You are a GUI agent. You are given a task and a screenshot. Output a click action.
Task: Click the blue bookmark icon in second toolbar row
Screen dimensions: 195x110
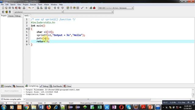(x=10, y=12)
